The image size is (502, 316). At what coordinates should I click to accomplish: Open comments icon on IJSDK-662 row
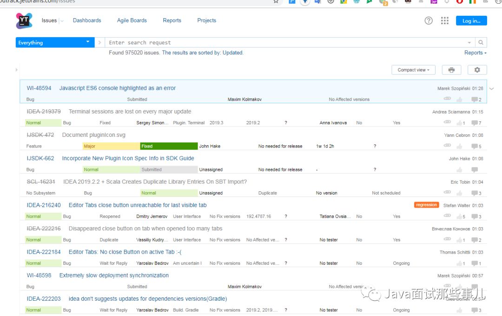475,169
